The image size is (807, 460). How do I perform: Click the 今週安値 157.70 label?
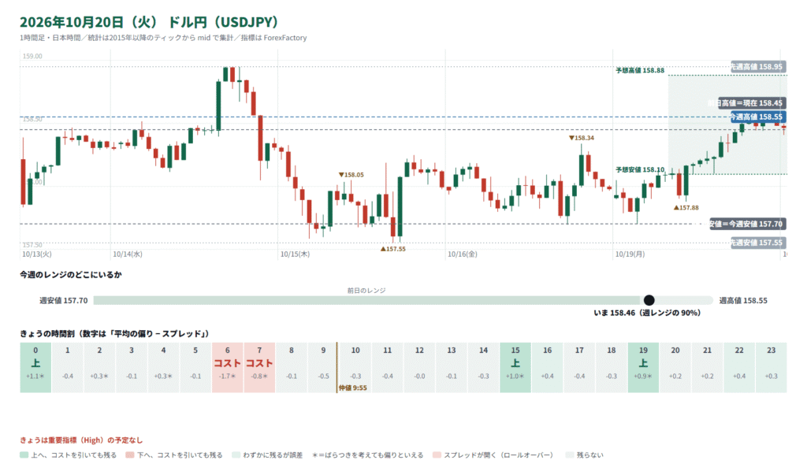(x=747, y=224)
